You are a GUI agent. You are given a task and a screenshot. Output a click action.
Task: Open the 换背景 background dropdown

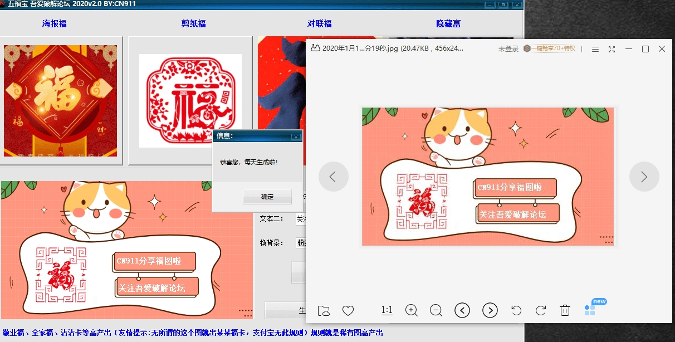coord(301,243)
